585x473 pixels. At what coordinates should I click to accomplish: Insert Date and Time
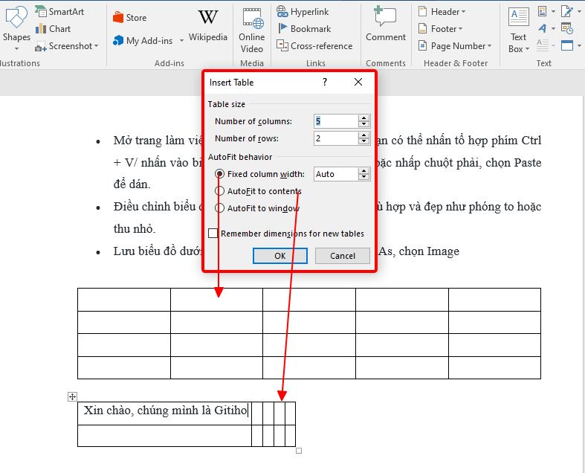pyautogui.click(x=567, y=29)
